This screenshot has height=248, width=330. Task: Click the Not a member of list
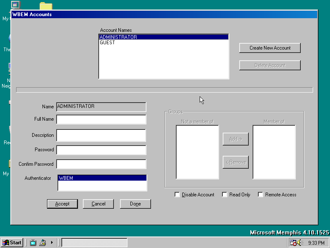198,152
